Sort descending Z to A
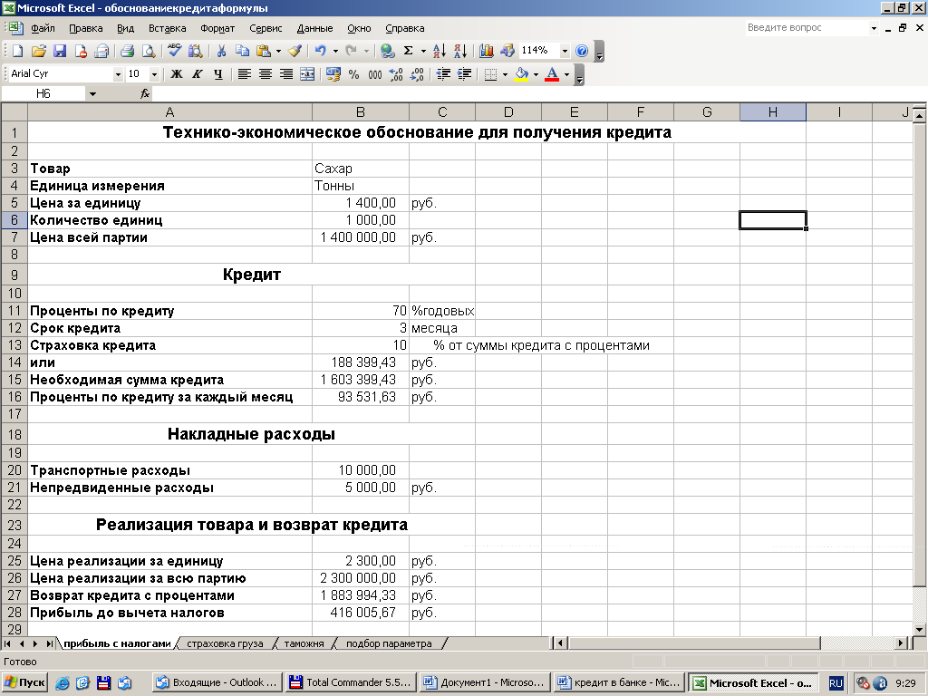928x696 pixels. pos(460,51)
